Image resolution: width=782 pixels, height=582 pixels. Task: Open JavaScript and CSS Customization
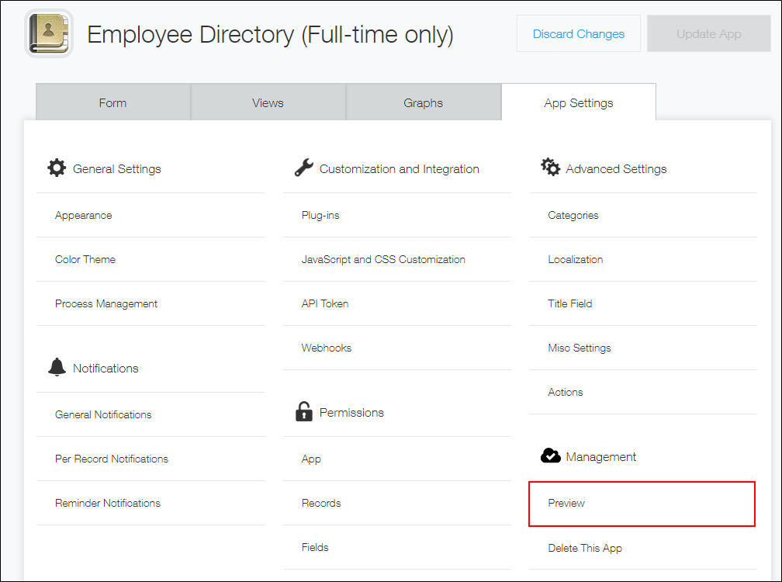383,259
